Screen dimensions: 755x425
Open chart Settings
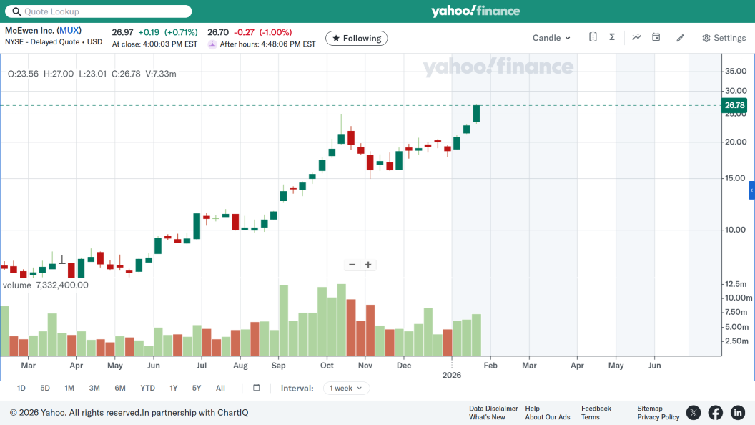coord(724,38)
